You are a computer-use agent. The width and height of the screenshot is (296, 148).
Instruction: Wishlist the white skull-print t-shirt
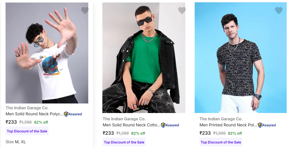[85, 11]
